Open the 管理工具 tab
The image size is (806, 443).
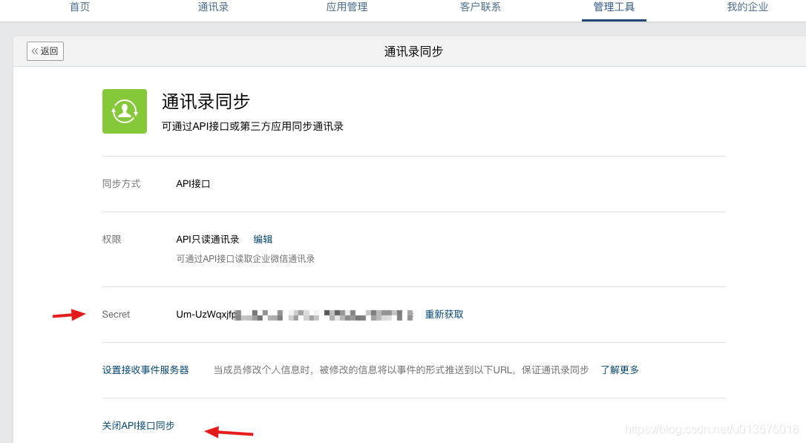tap(615, 7)
